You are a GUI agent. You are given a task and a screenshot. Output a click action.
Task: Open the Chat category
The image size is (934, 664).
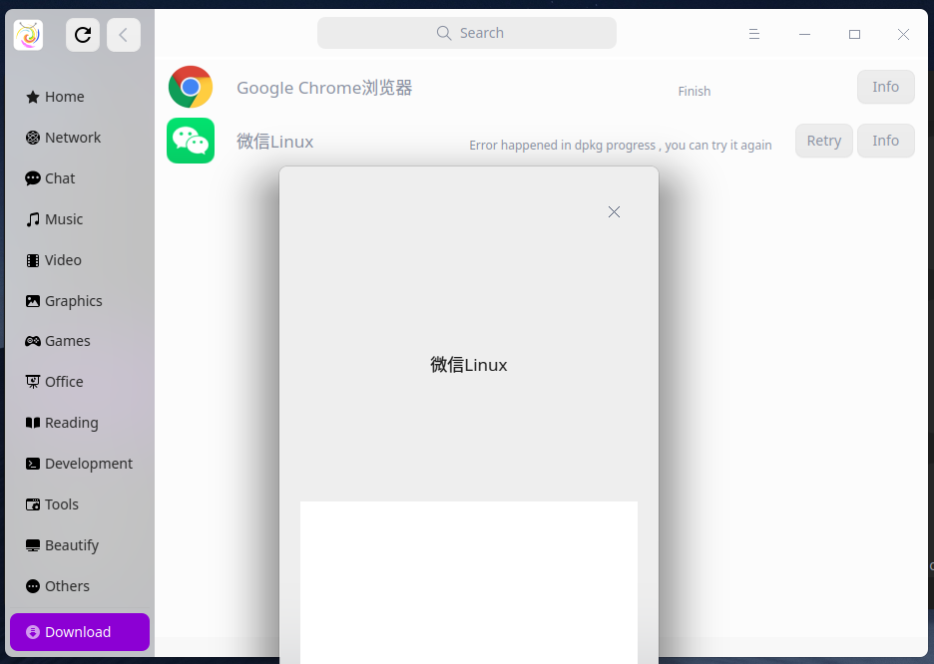(80, 178)
